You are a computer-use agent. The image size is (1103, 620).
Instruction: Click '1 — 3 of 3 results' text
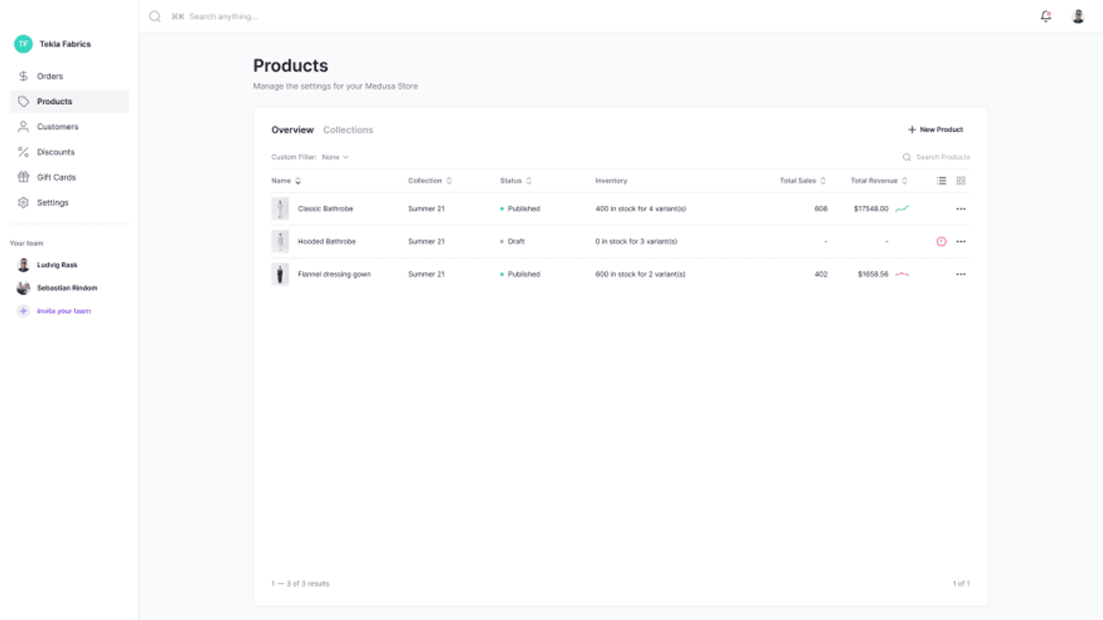pyautogui.click(x=301, y=584)
